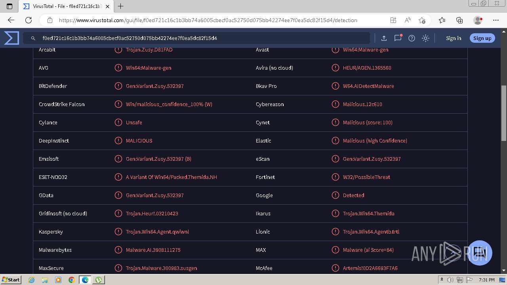Image resolution: width=507 pixels, height=285 pixels.
Task: Open the Collections icon
Action: (x=459, y=20)
